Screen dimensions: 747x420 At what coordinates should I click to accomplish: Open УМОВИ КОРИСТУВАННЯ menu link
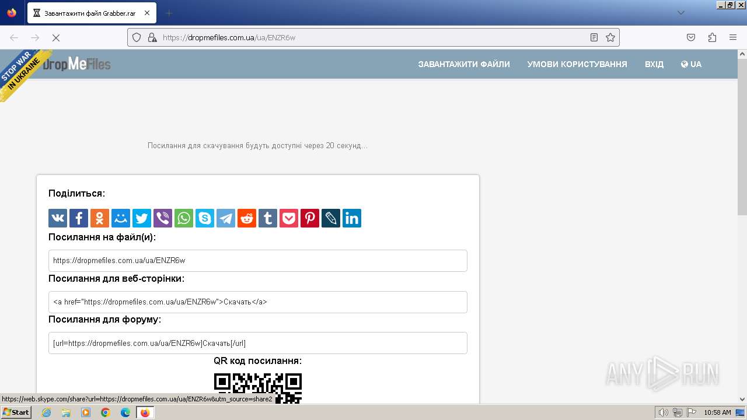point(577,64)
